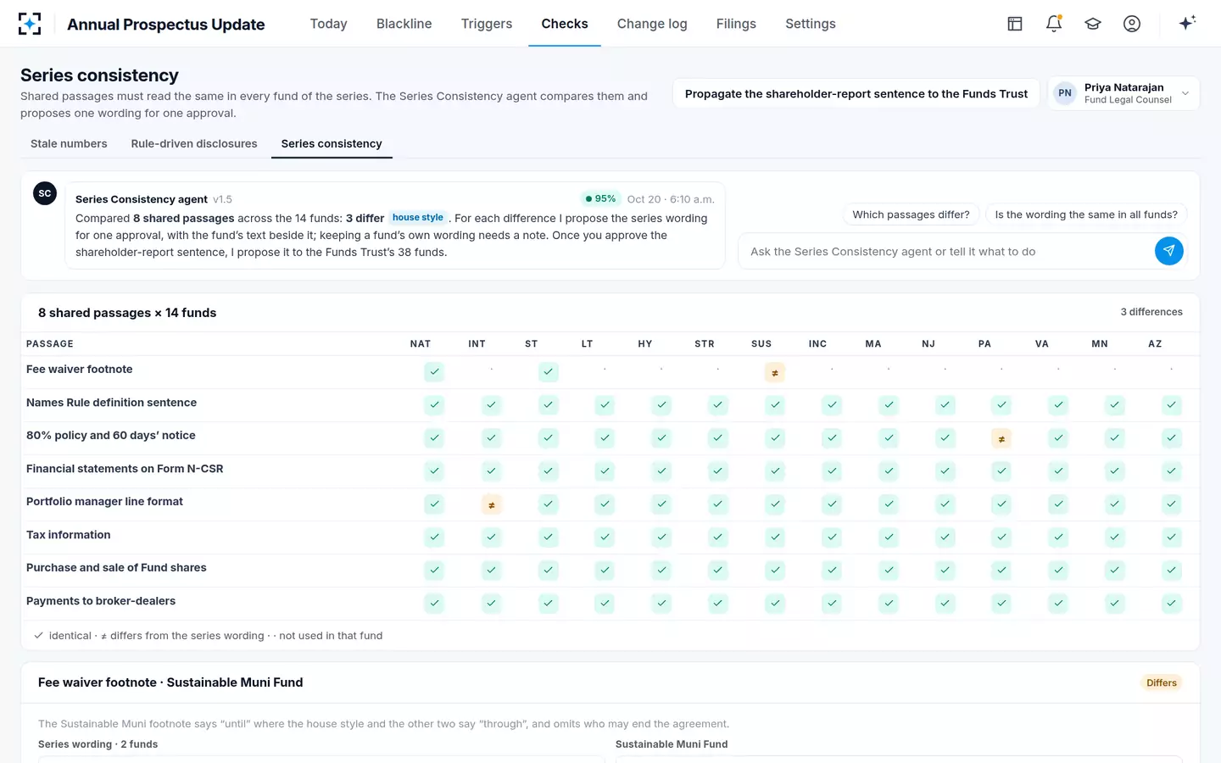Open the Portfolio manager line format difference under INT
This screenshot has width=1221, height=763.
click(x=492, y=504)
